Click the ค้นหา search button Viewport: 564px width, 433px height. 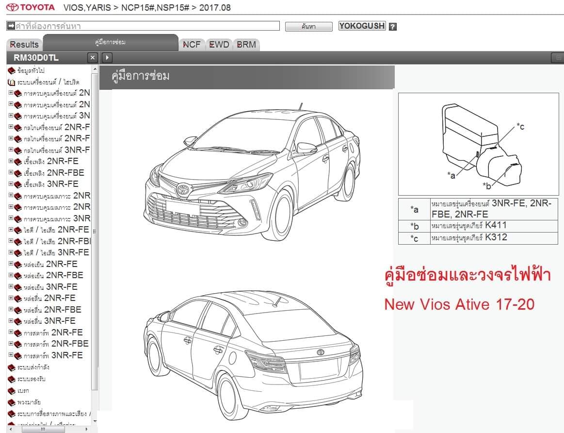point(308,27)
